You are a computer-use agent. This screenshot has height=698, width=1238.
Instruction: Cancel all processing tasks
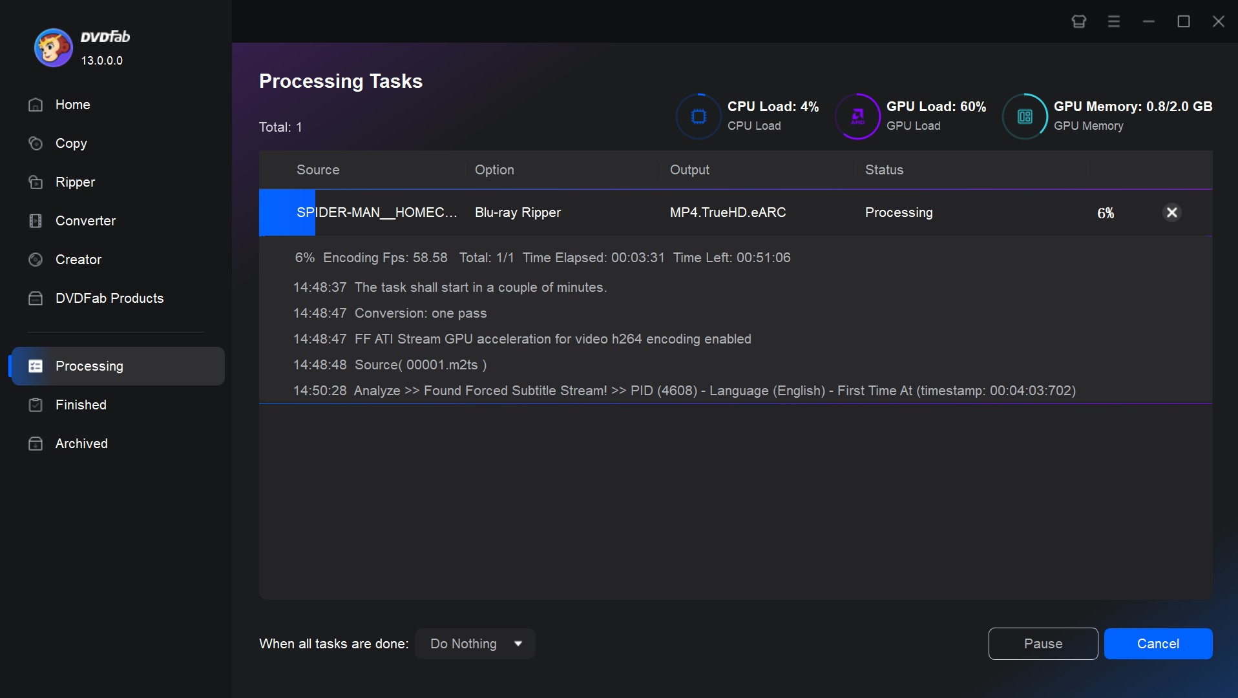tap(1157, 643)
